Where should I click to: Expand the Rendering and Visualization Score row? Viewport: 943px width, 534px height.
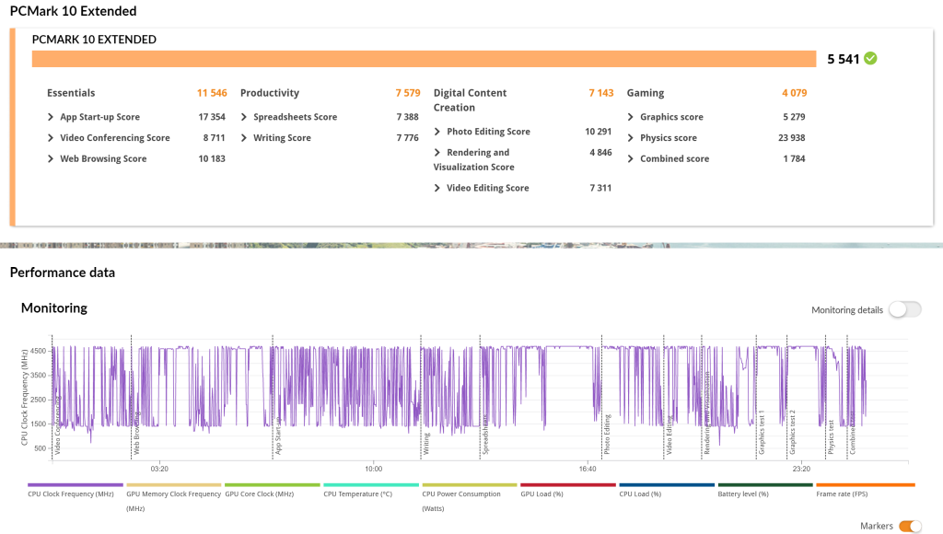[437, 153]
